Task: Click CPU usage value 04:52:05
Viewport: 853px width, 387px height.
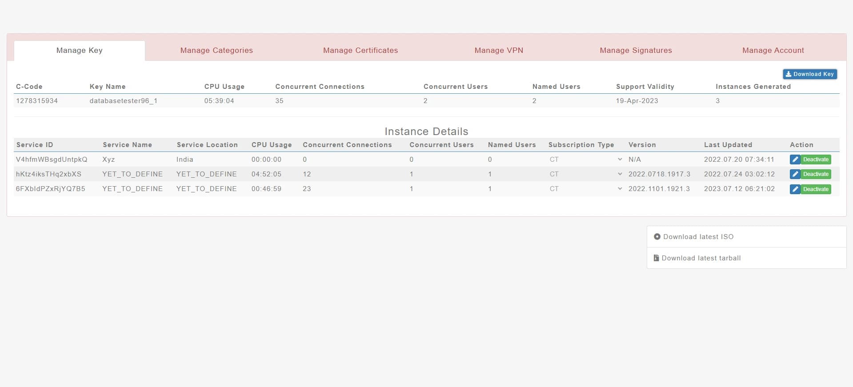Action: [266, 174]
